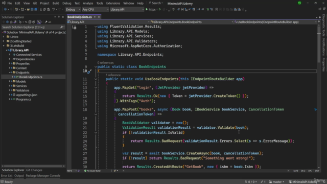This screenshot has width=327, height=184.
Task: Open the Error List panel tab
Action: coord(7,176)
